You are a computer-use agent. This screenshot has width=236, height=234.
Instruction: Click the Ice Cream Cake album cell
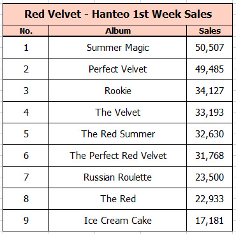[118, 221]
